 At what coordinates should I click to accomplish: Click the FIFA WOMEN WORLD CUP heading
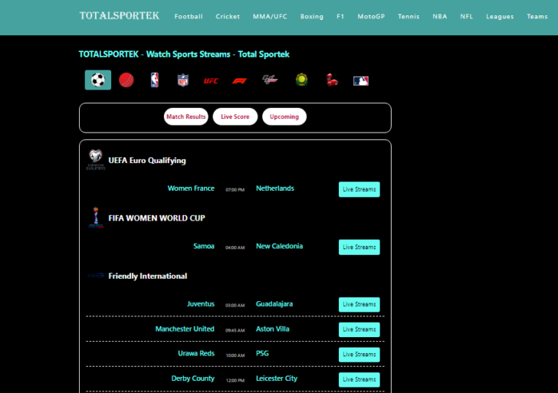point(156,218)
